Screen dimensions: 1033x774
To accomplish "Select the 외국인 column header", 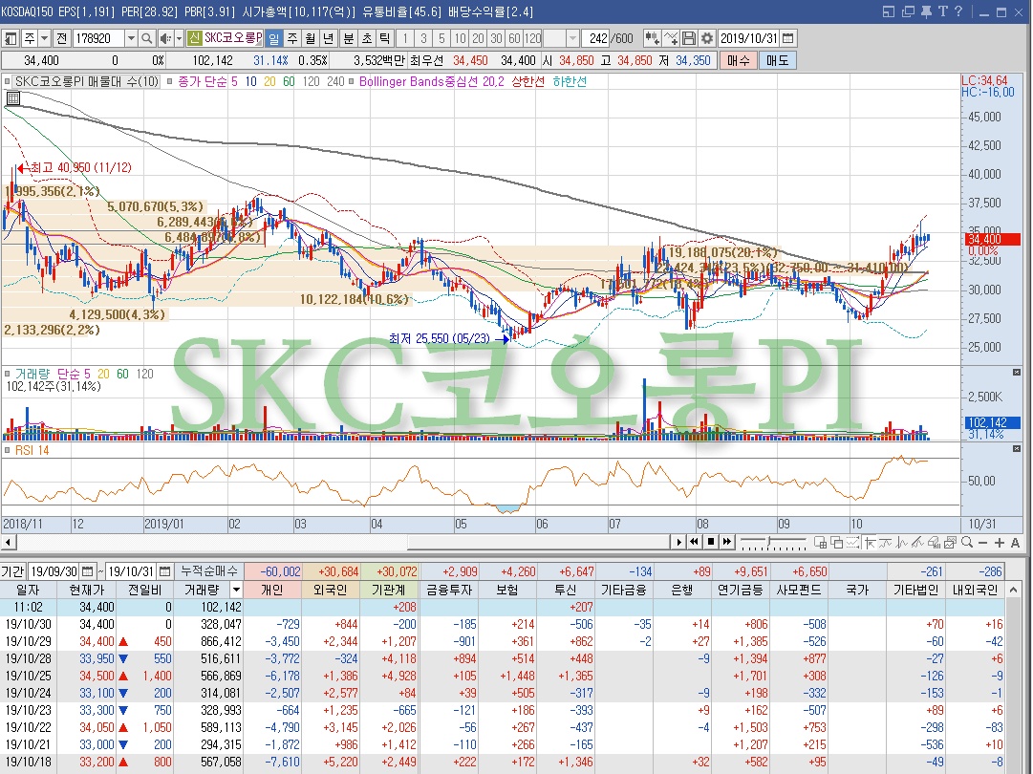I will 331,590.
